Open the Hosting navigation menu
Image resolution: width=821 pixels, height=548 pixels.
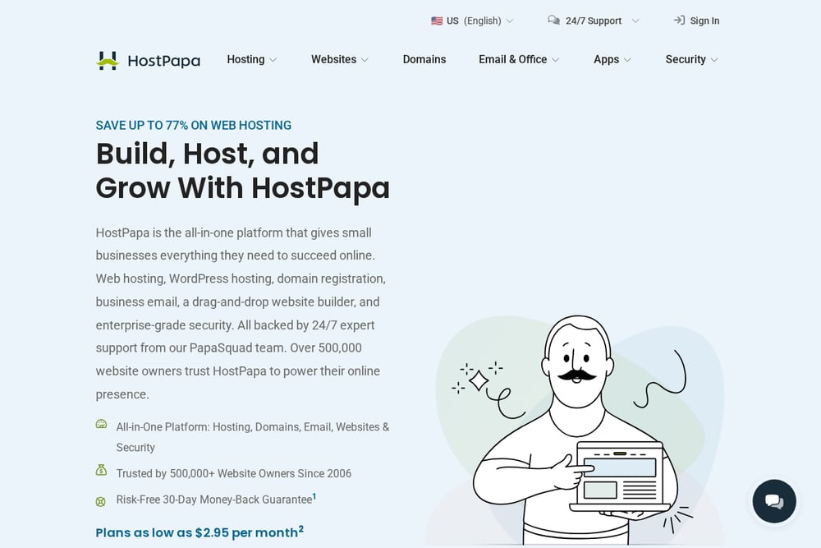(245, 60)
